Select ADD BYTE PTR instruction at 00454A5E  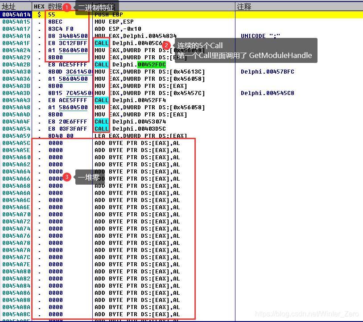[x=137, y=150]
